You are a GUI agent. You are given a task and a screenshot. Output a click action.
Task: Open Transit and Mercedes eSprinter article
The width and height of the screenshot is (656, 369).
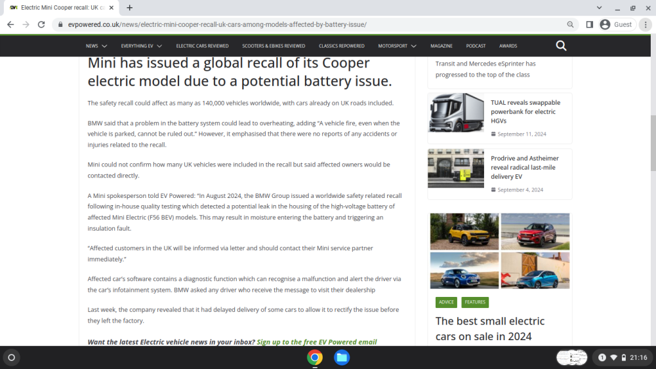tap(485, 69)
